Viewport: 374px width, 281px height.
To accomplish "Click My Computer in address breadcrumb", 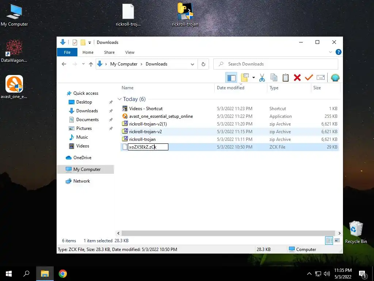I will pyautogui.click(x=124, y=64).
